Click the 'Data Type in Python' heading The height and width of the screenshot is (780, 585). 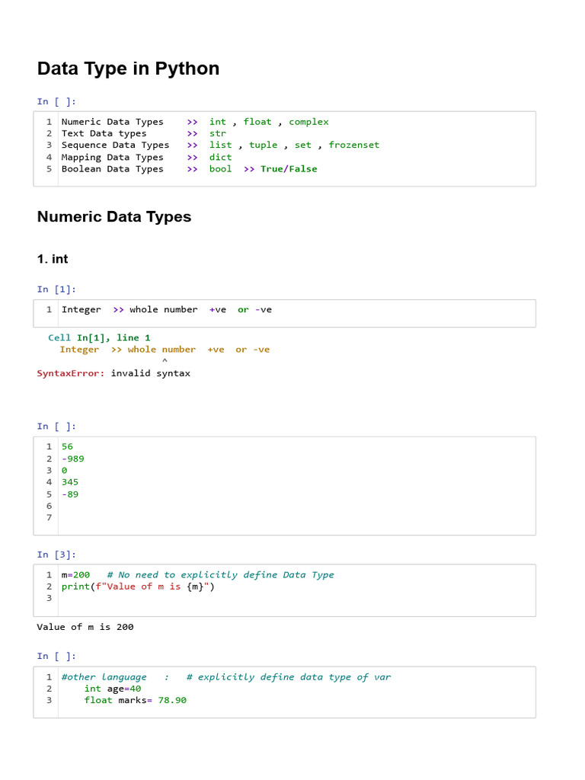128,69
